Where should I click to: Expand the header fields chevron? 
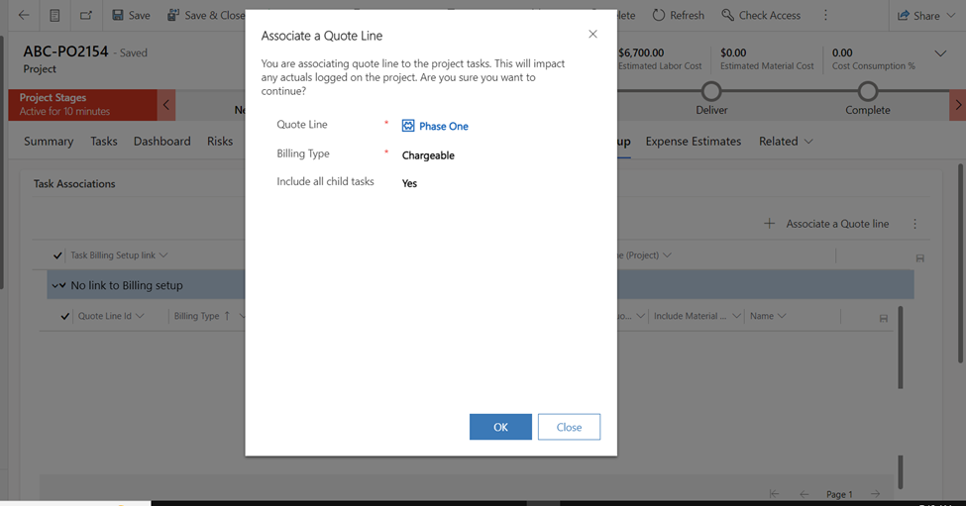pyautogui.click(x=940, y=53)
